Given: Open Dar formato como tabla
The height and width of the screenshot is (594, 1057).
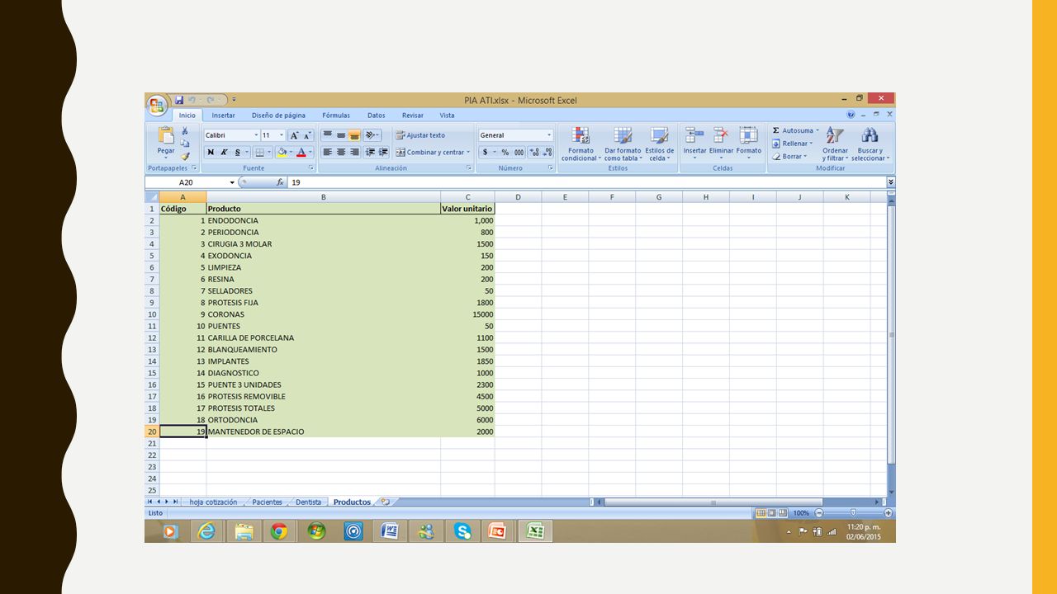Looking at the screenshot, I should pos(623,144).
